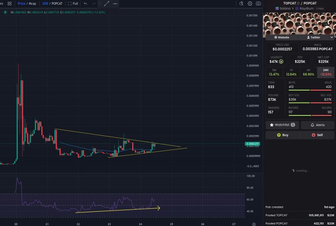
Task: Copy TOPCAT token address icon
Action: (298, 3)
